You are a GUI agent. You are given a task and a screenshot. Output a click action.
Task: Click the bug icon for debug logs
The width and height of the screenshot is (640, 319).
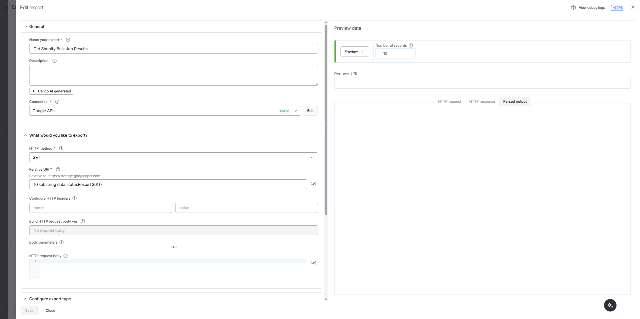(573, 7)
